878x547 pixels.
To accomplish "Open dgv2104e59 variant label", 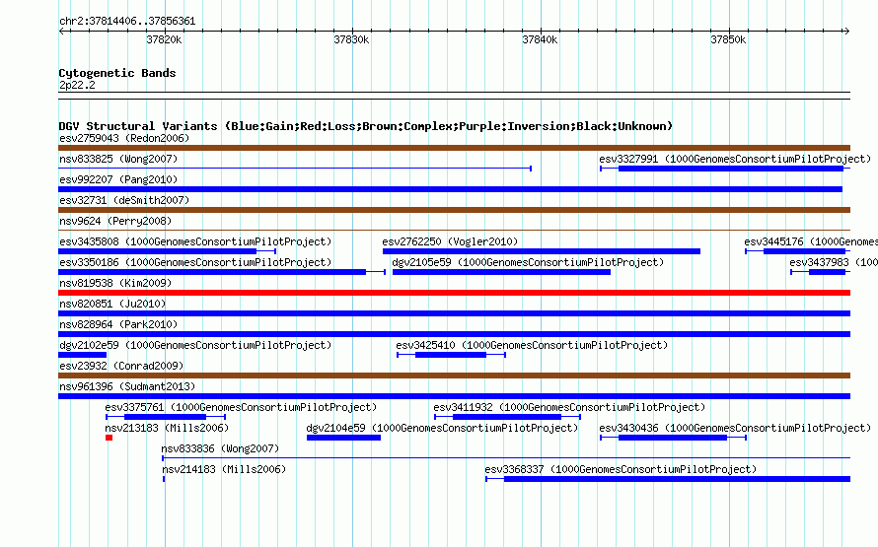I will [x=442, y=428].
